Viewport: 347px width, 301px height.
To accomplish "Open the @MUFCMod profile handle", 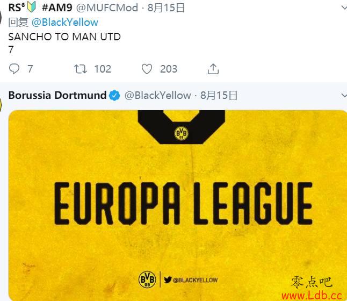I will pyautogui.click(x=107, y=8).
